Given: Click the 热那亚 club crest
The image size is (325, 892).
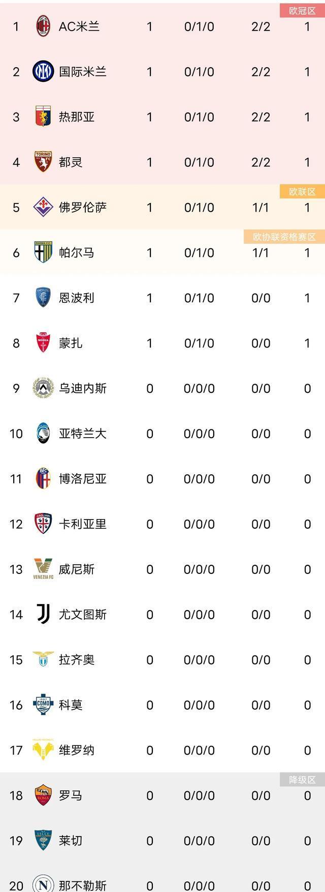Looking at the screenshot, I should 43,117.
